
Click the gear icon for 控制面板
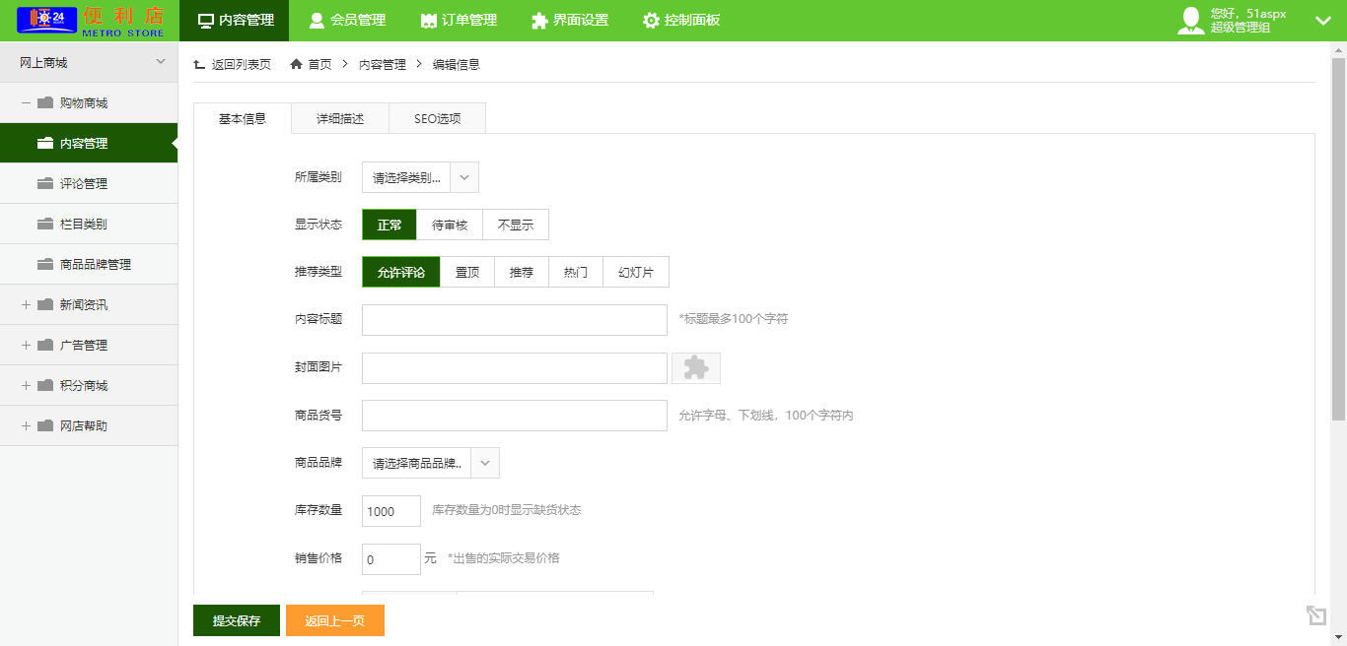[x=651, y=21]
